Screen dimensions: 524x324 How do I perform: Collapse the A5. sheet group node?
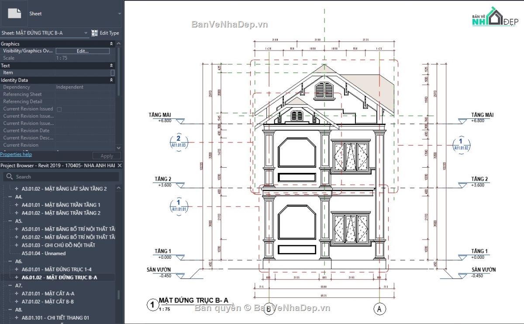pos(10,221)
